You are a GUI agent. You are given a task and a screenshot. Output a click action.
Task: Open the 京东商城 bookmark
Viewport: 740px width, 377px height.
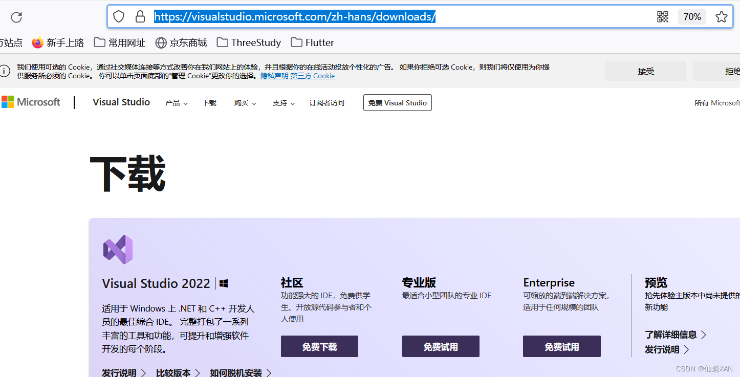[x=181, y=42]
